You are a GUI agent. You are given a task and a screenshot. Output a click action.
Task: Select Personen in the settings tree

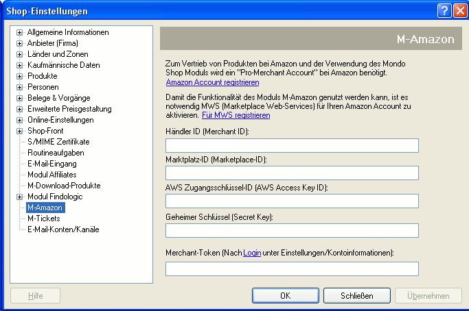43,87
